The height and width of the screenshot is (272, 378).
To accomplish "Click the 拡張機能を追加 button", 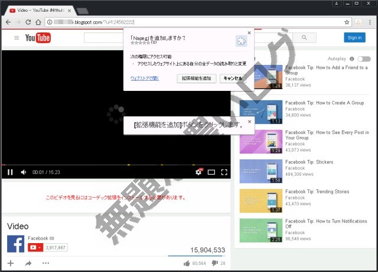I will [x=197, y=78].
